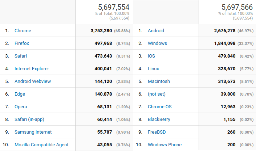Open the Samsung Internet link
The height and width of the screenshot is (151, 256).
coord(33,132)
